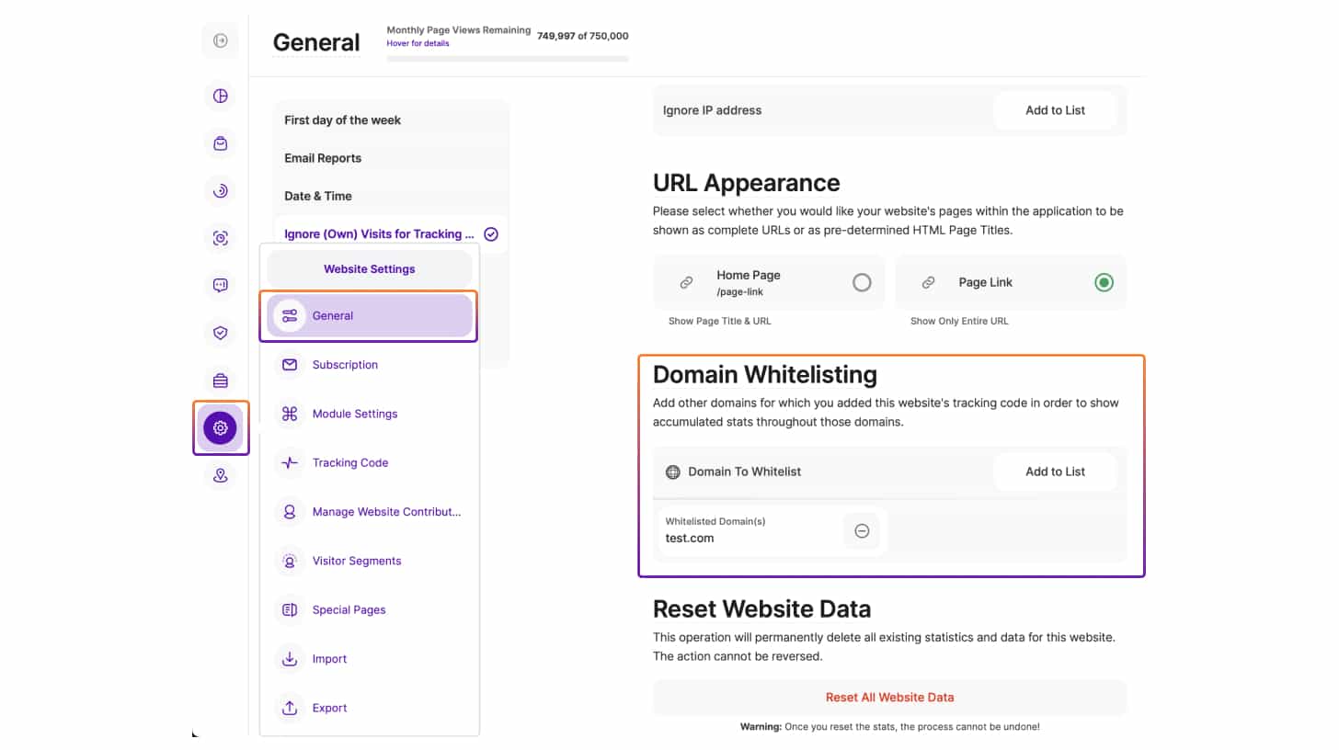Click Add to List for Domain Whitelist
The image size is (1339, 750).
pyautogui.click(x=1055, y=472)
